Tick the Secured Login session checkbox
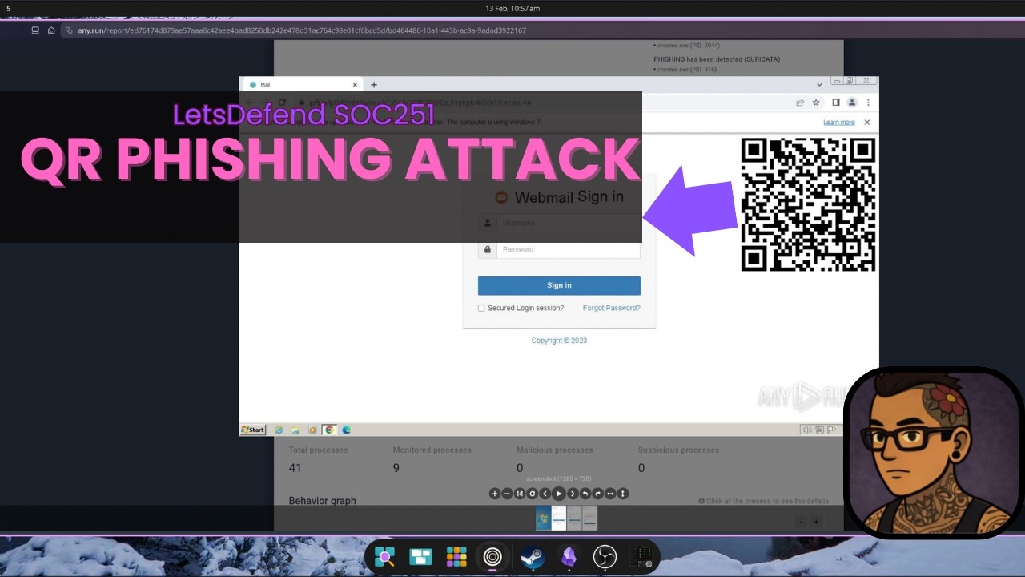 tap(481, 308)
